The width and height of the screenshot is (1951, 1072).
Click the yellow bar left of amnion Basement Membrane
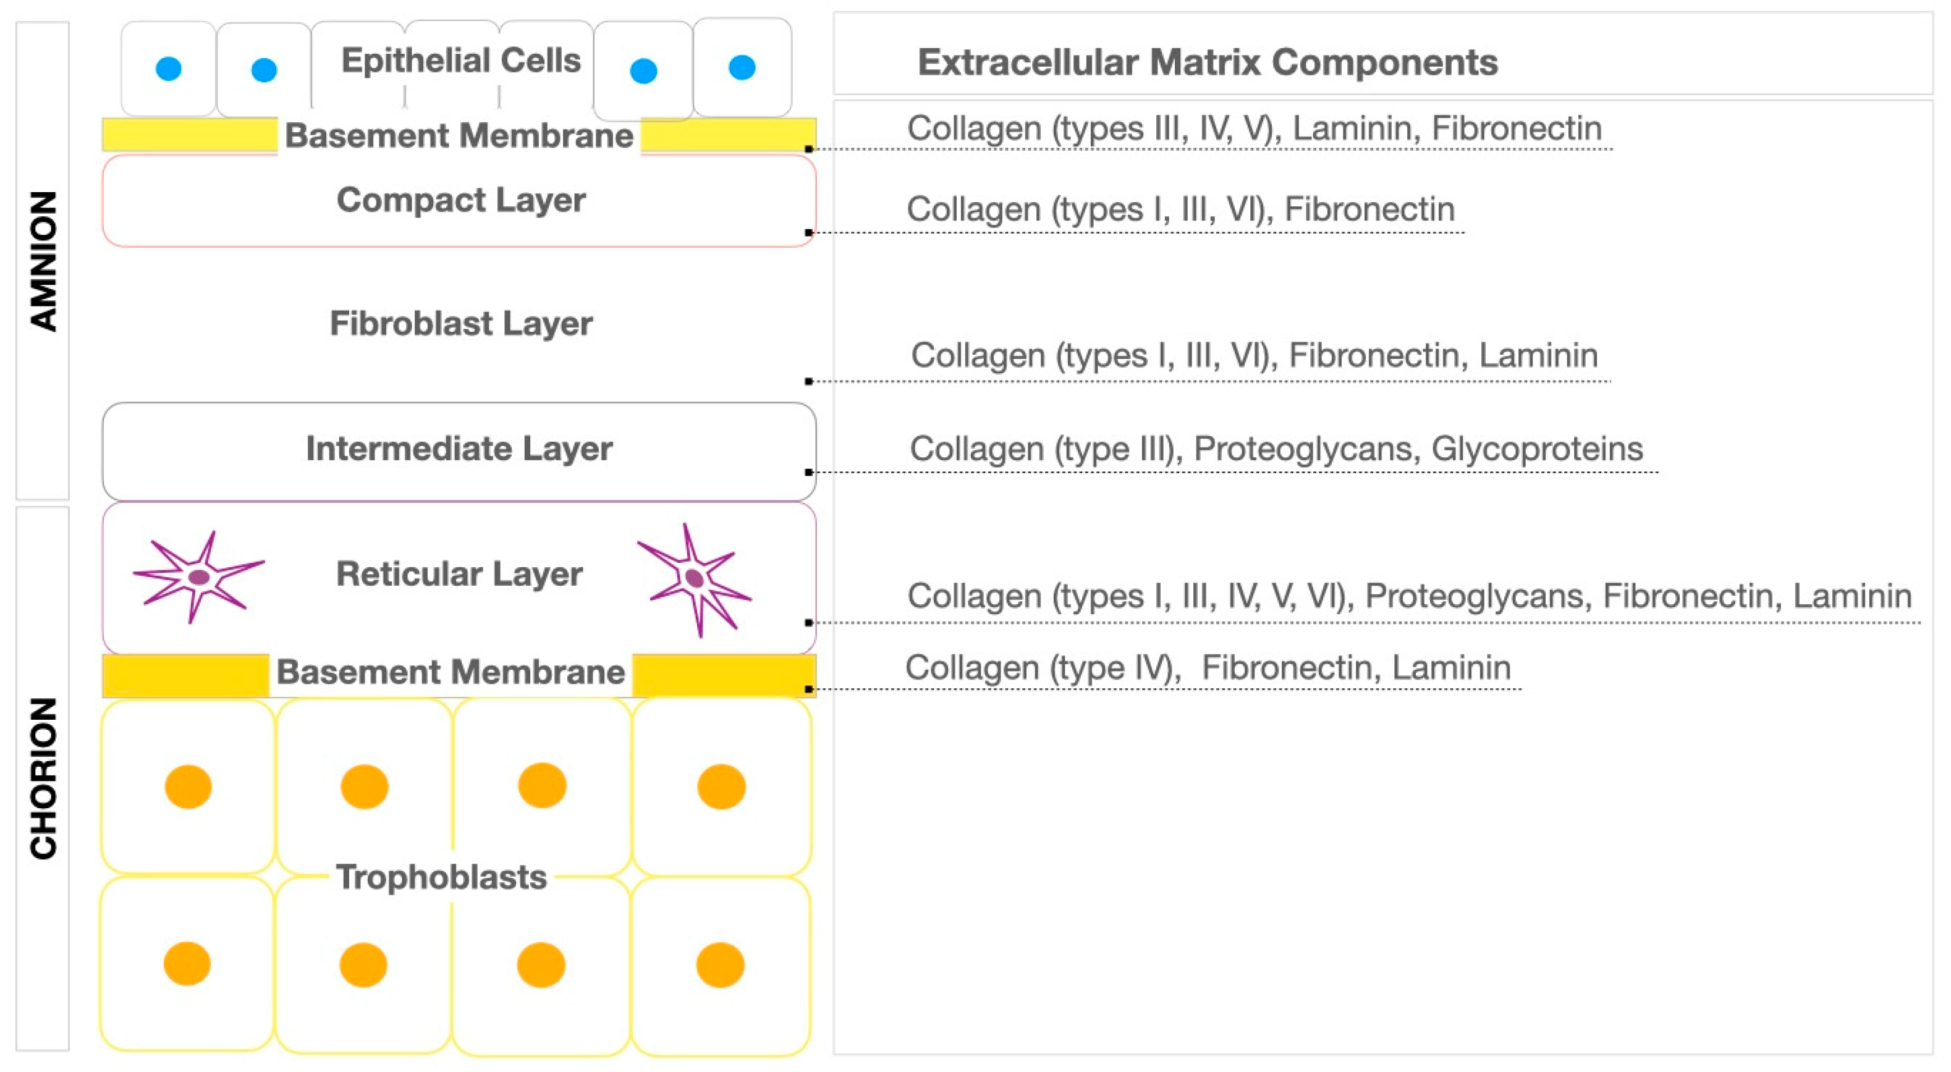click(189, 135)
